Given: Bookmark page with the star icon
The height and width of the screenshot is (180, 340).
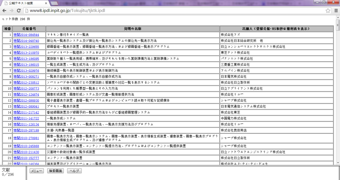Looking at the screenshot, I should pos(328,11).
